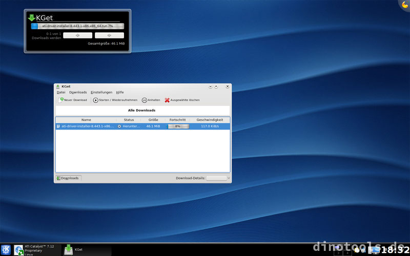
Task: Minimize the KGet window with the down-arrow button
Action: (210, 87)
